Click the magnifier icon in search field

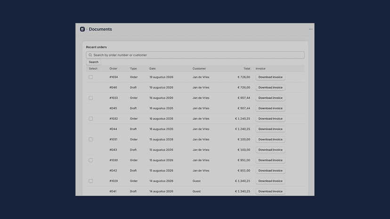[90, 55]
